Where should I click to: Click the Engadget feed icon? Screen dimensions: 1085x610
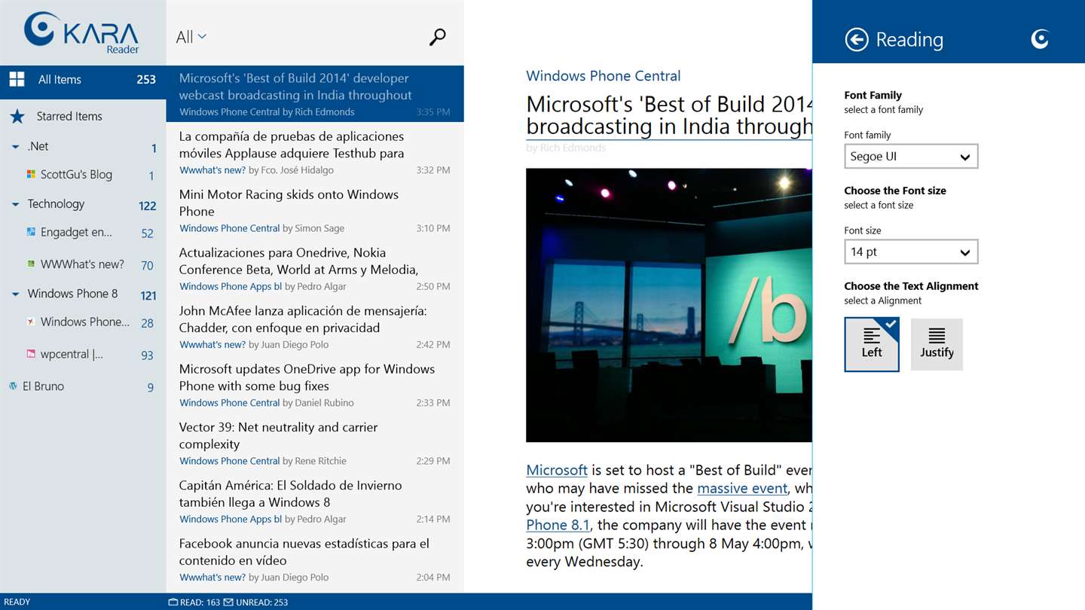31,232
